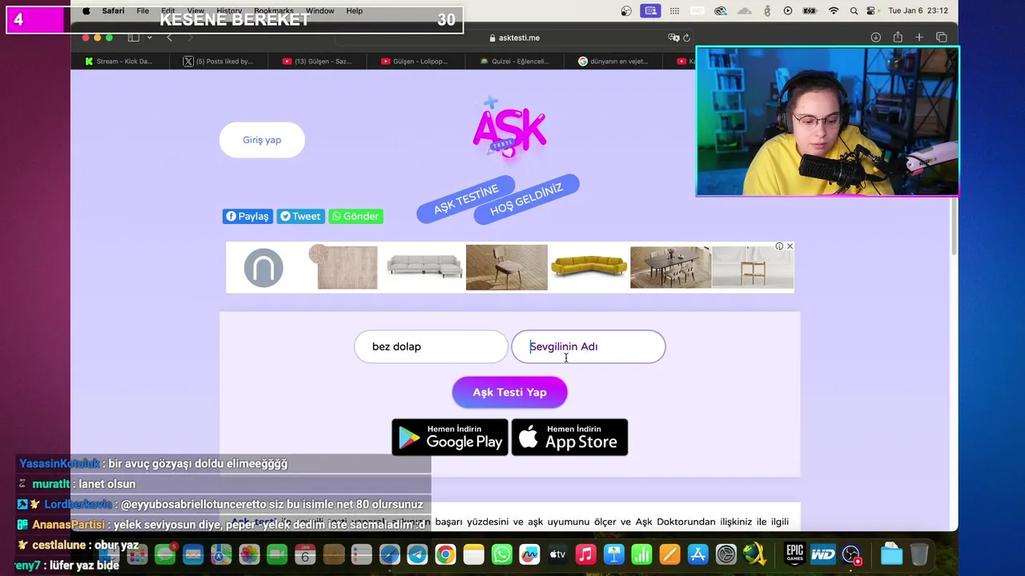
Task: Click the Sevgilinin Adı input field
Action: click(588, 346)
